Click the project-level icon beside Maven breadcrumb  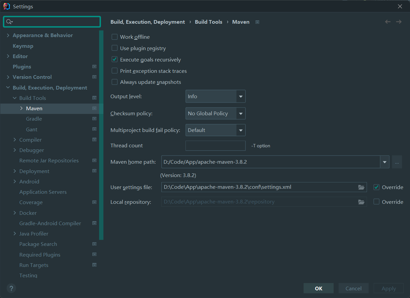point(257,22)
